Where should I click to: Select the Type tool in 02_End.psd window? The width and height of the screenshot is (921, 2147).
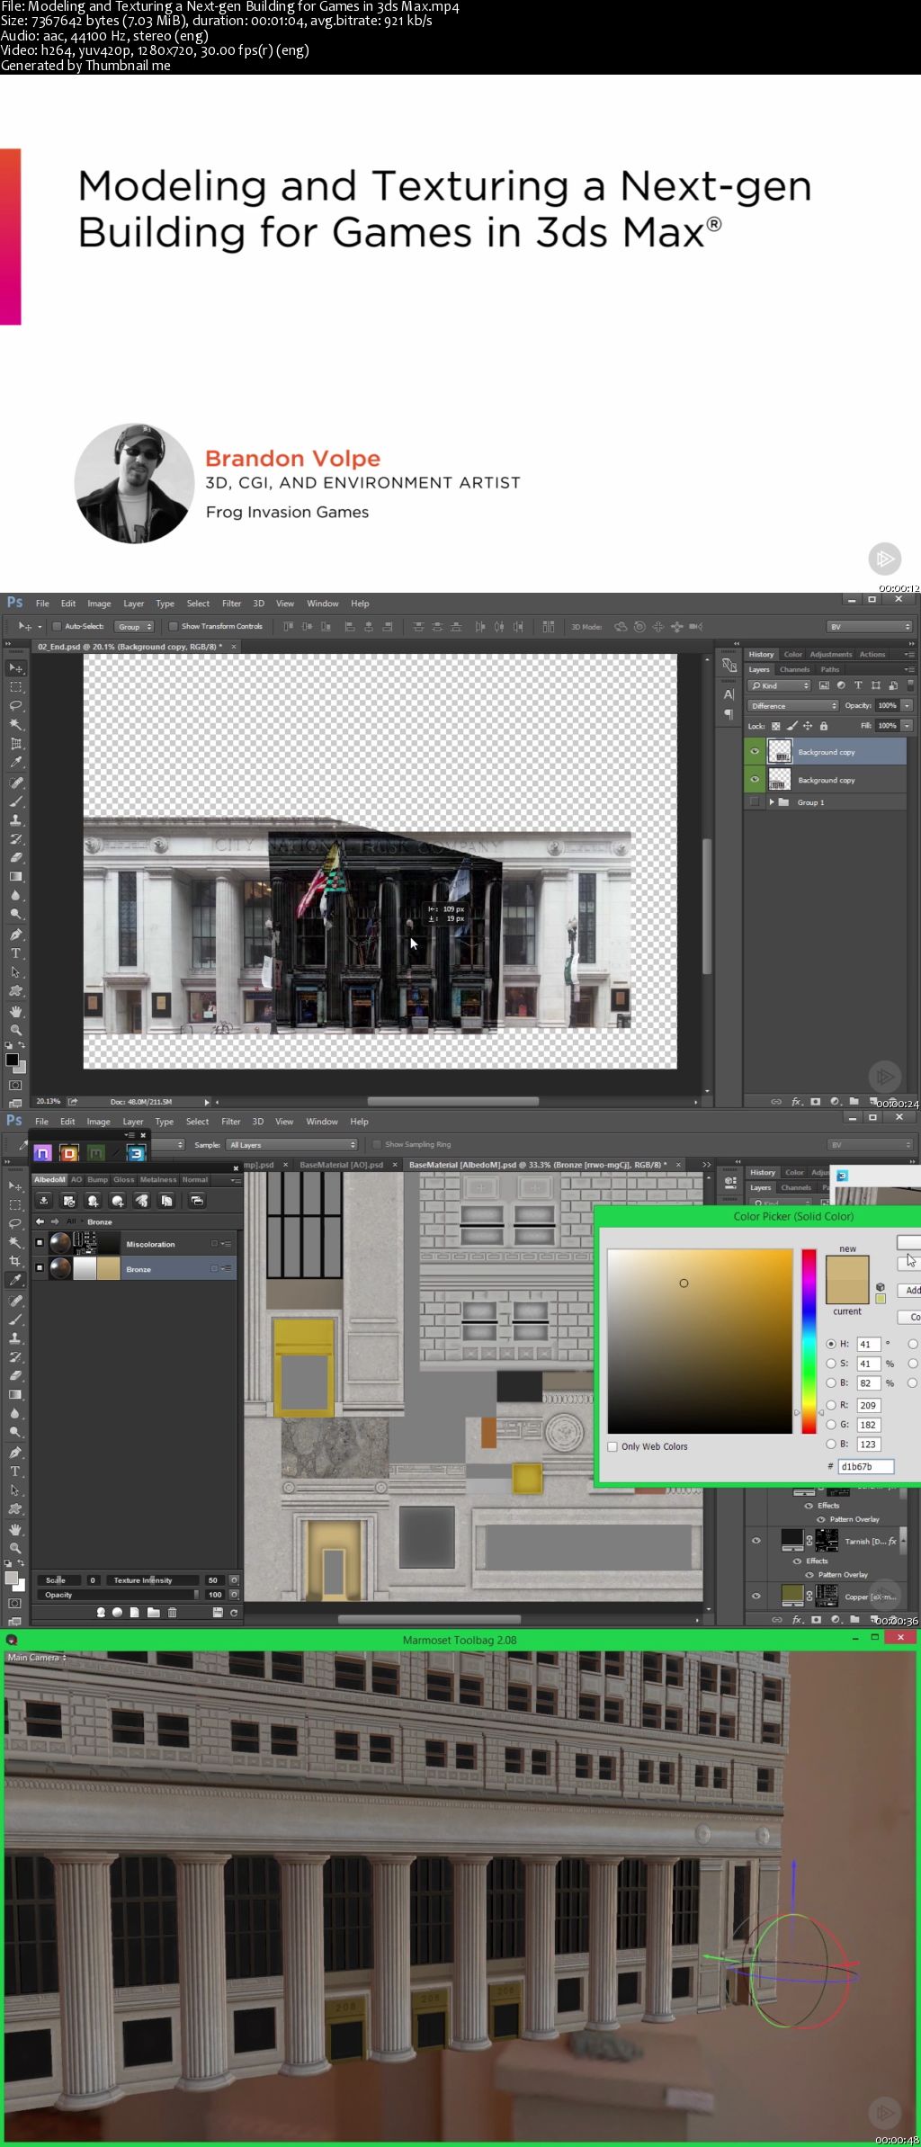click(x=15, y=953)
